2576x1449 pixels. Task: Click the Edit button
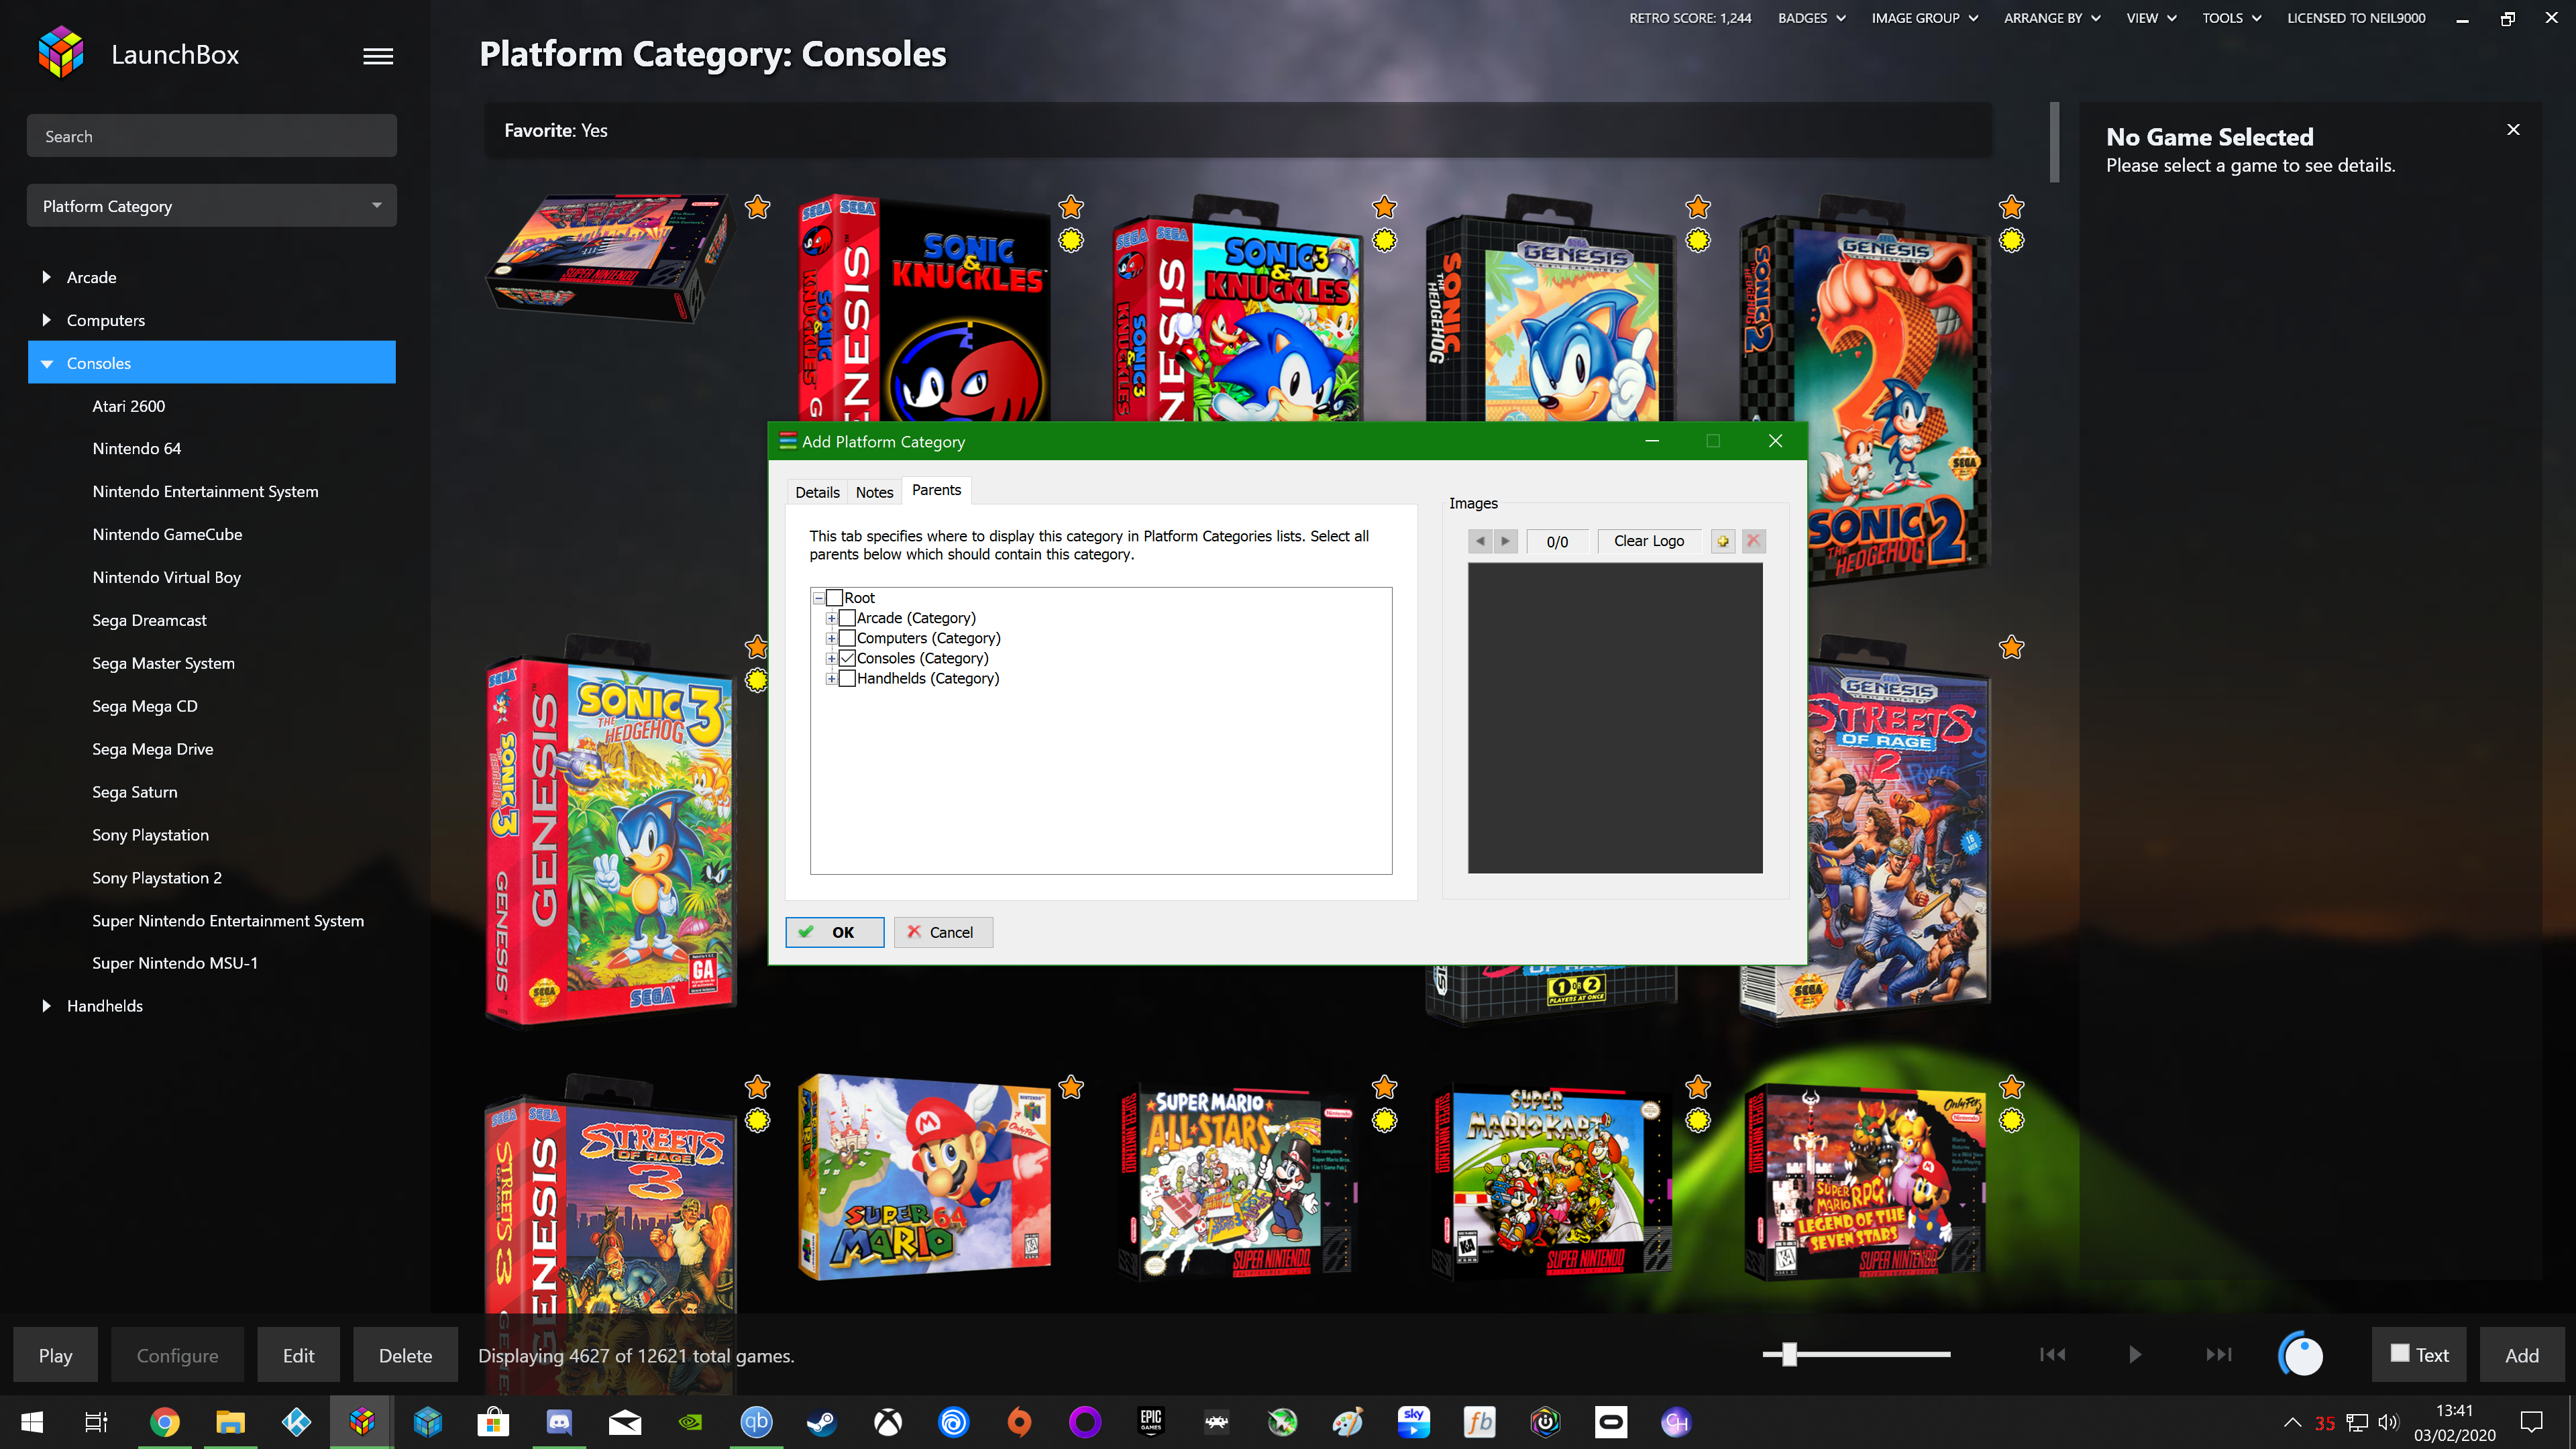(298, 1355)
